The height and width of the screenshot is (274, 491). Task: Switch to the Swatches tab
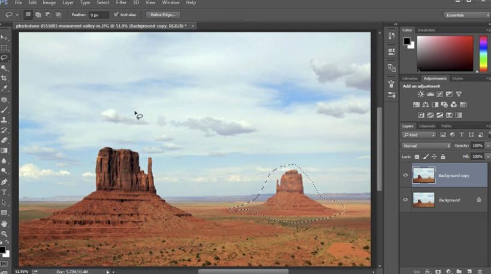[x=426, y=30]
